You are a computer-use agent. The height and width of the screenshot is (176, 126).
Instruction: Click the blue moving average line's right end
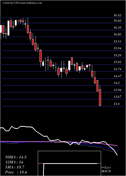[x=117, y=151]
